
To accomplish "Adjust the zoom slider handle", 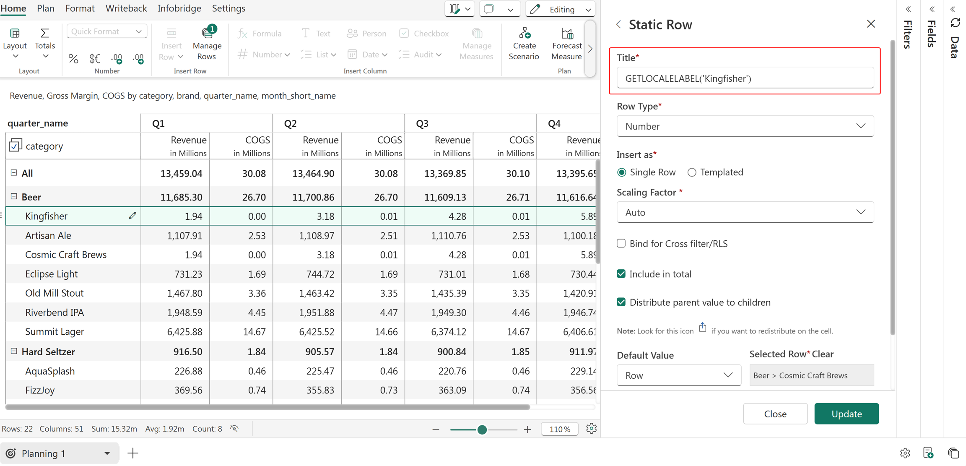I will (x=482, y=429).
